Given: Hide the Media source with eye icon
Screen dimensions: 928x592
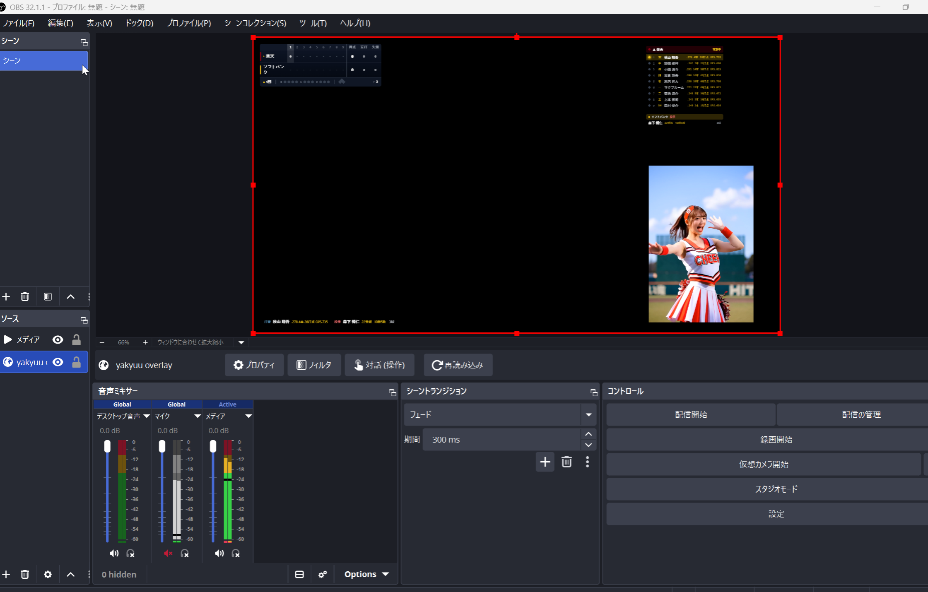Looking at the screenshot, I should pos(58,340).
